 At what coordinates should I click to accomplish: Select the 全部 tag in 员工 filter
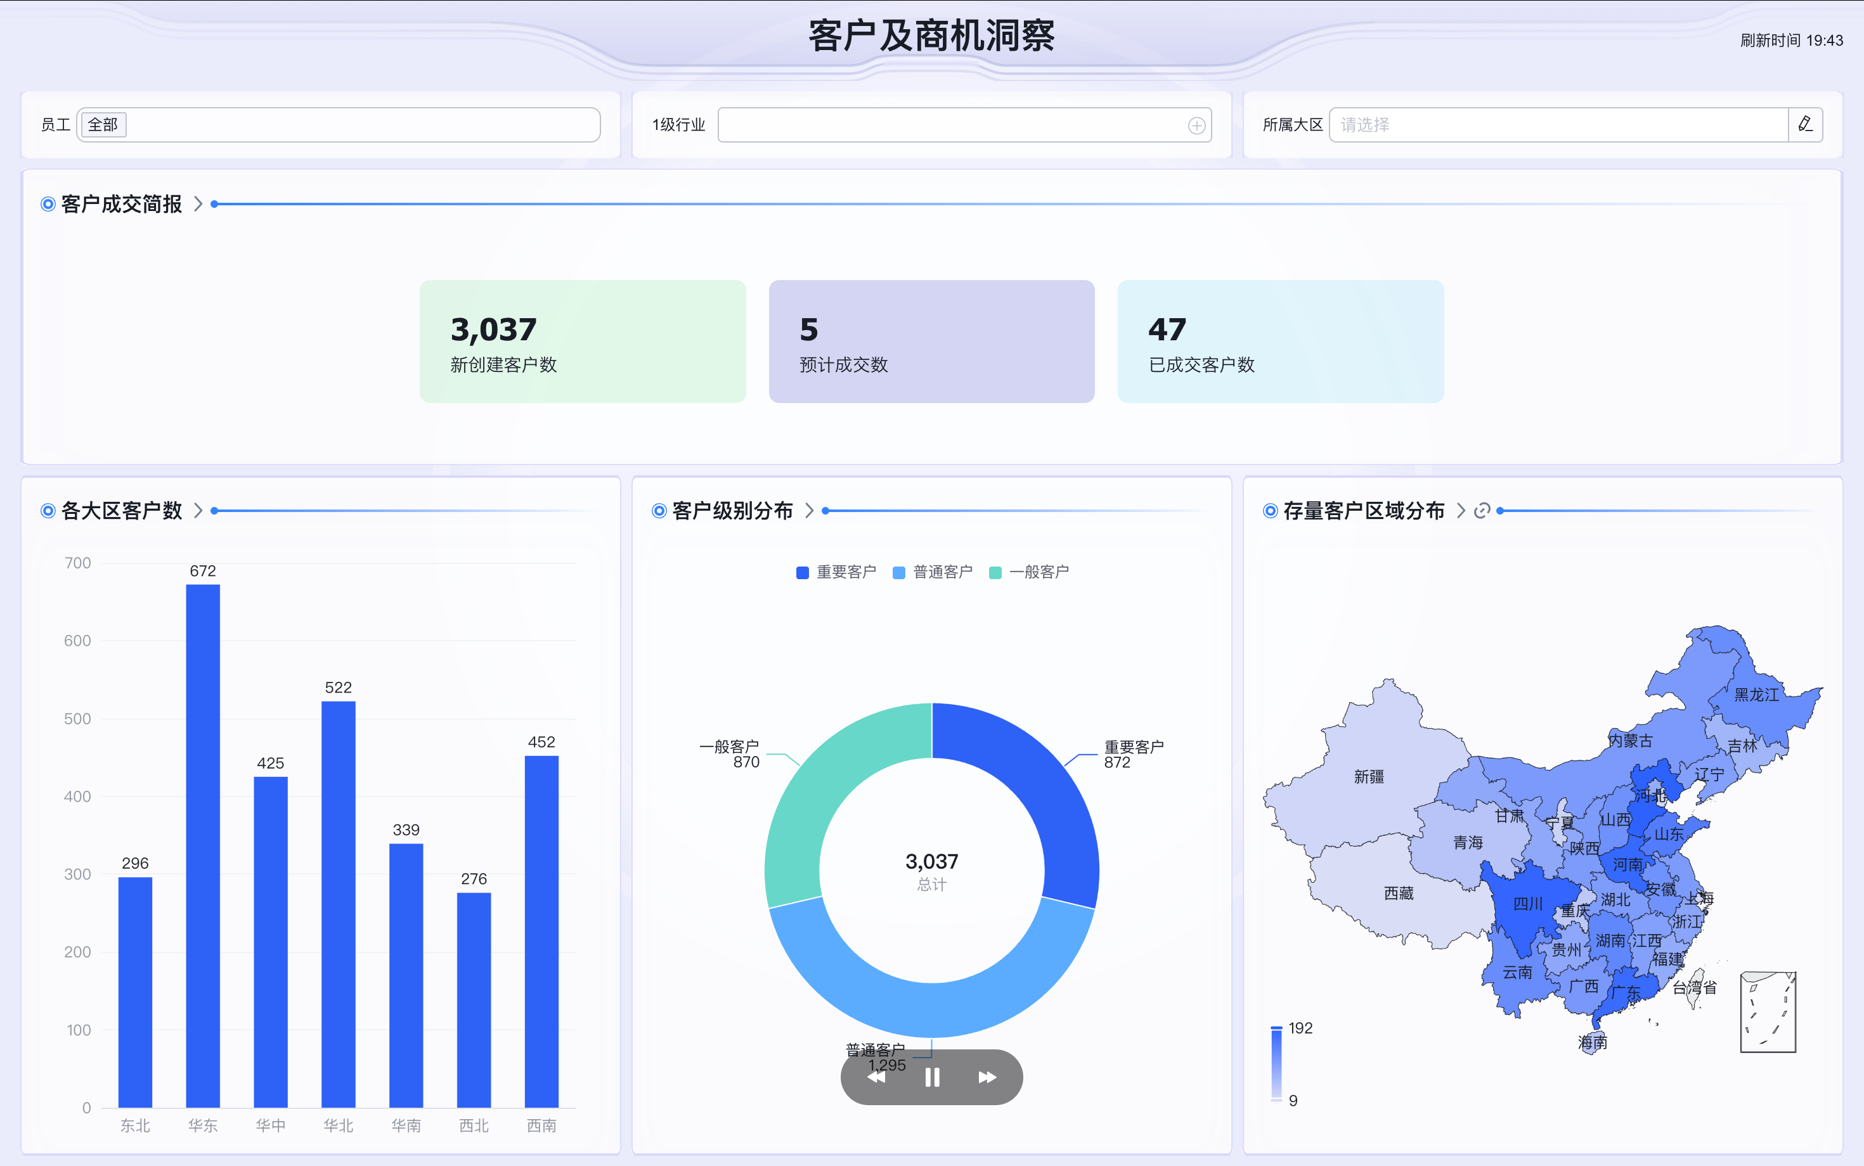pyautogui.click(x=103, y=125)
